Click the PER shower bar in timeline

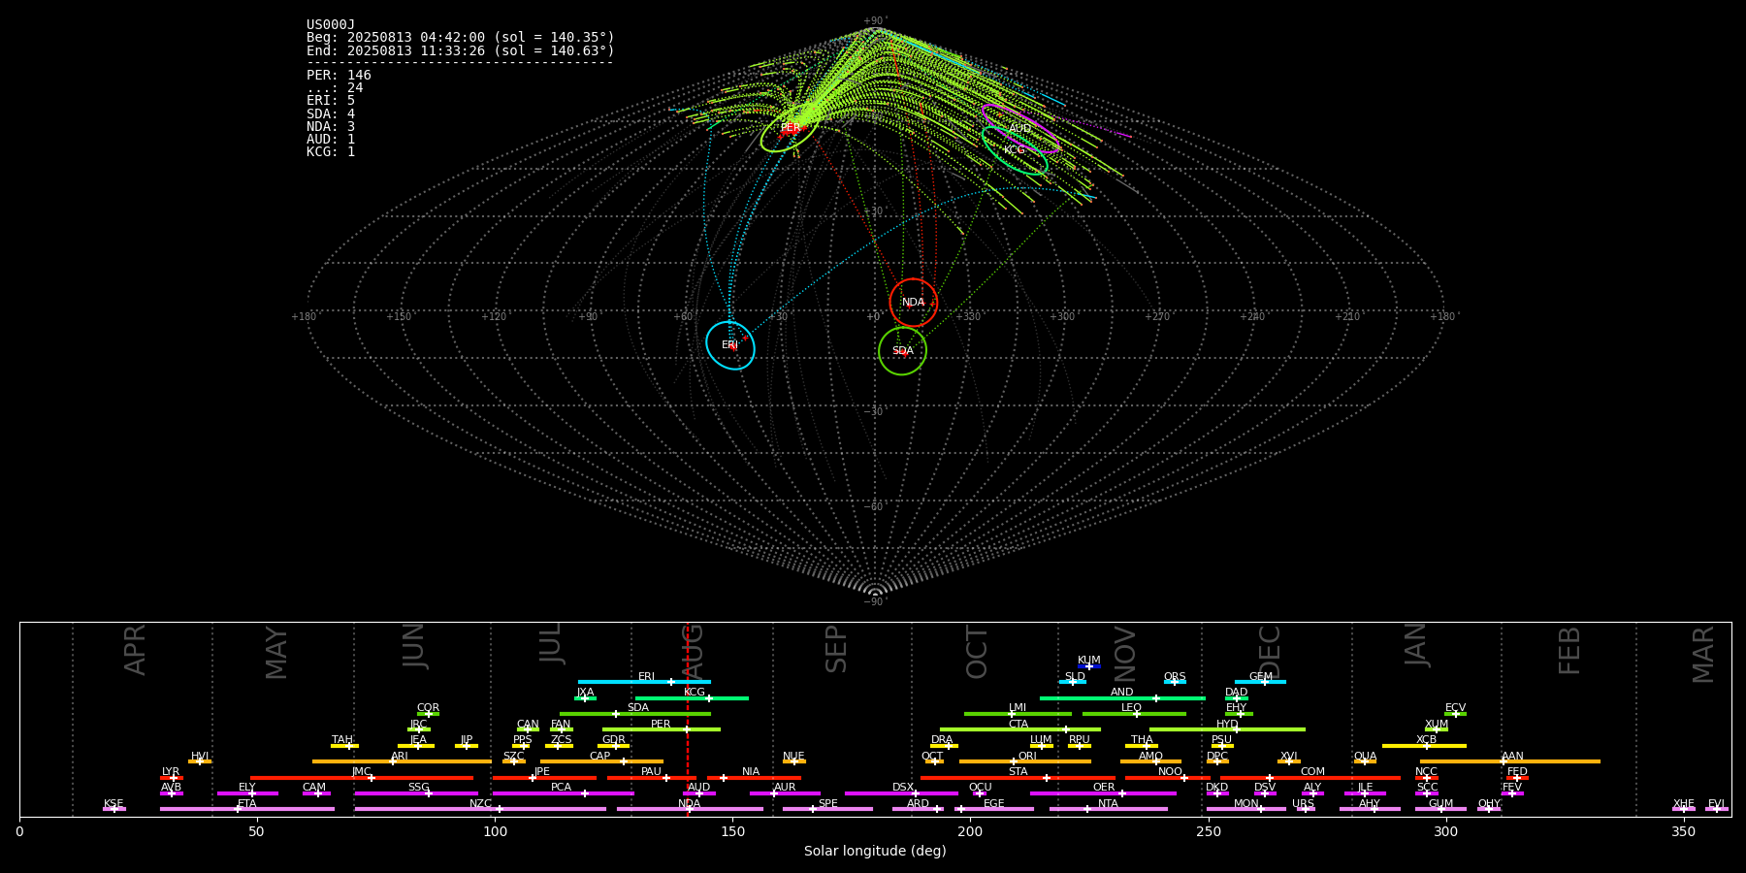(x=662, y=729)
